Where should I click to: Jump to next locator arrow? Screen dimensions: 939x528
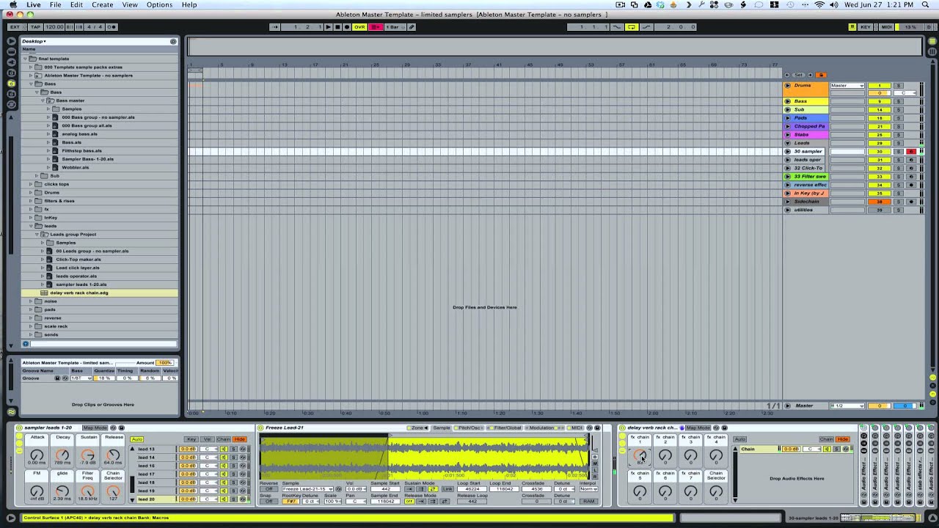(810, 75)
